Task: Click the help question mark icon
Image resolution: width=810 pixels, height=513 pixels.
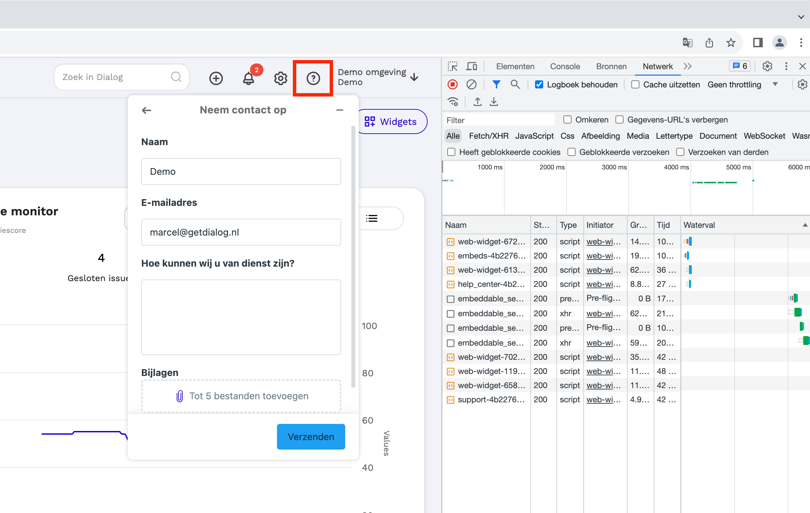Action: (x=313, y=78)
